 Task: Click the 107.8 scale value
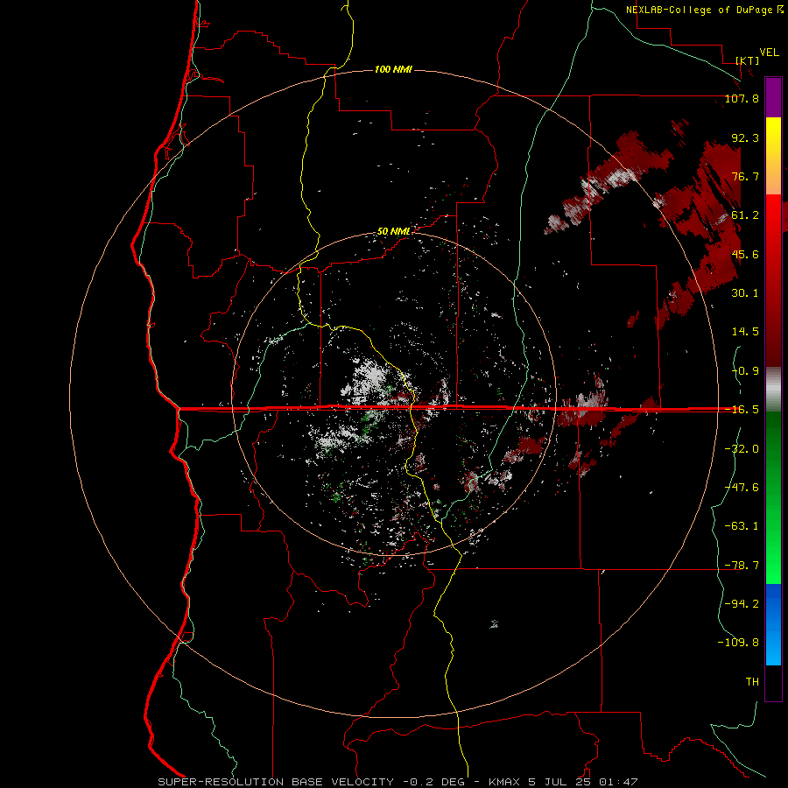coord(742,98)
